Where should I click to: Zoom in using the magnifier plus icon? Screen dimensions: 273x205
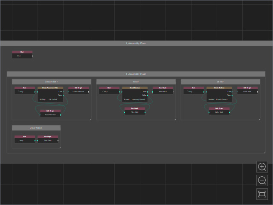[262, 167]
